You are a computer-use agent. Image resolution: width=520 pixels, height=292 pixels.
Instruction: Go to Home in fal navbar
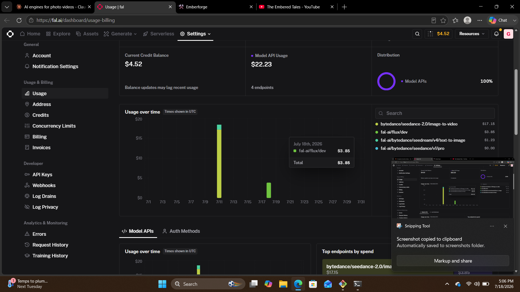(x=30, y=34)
